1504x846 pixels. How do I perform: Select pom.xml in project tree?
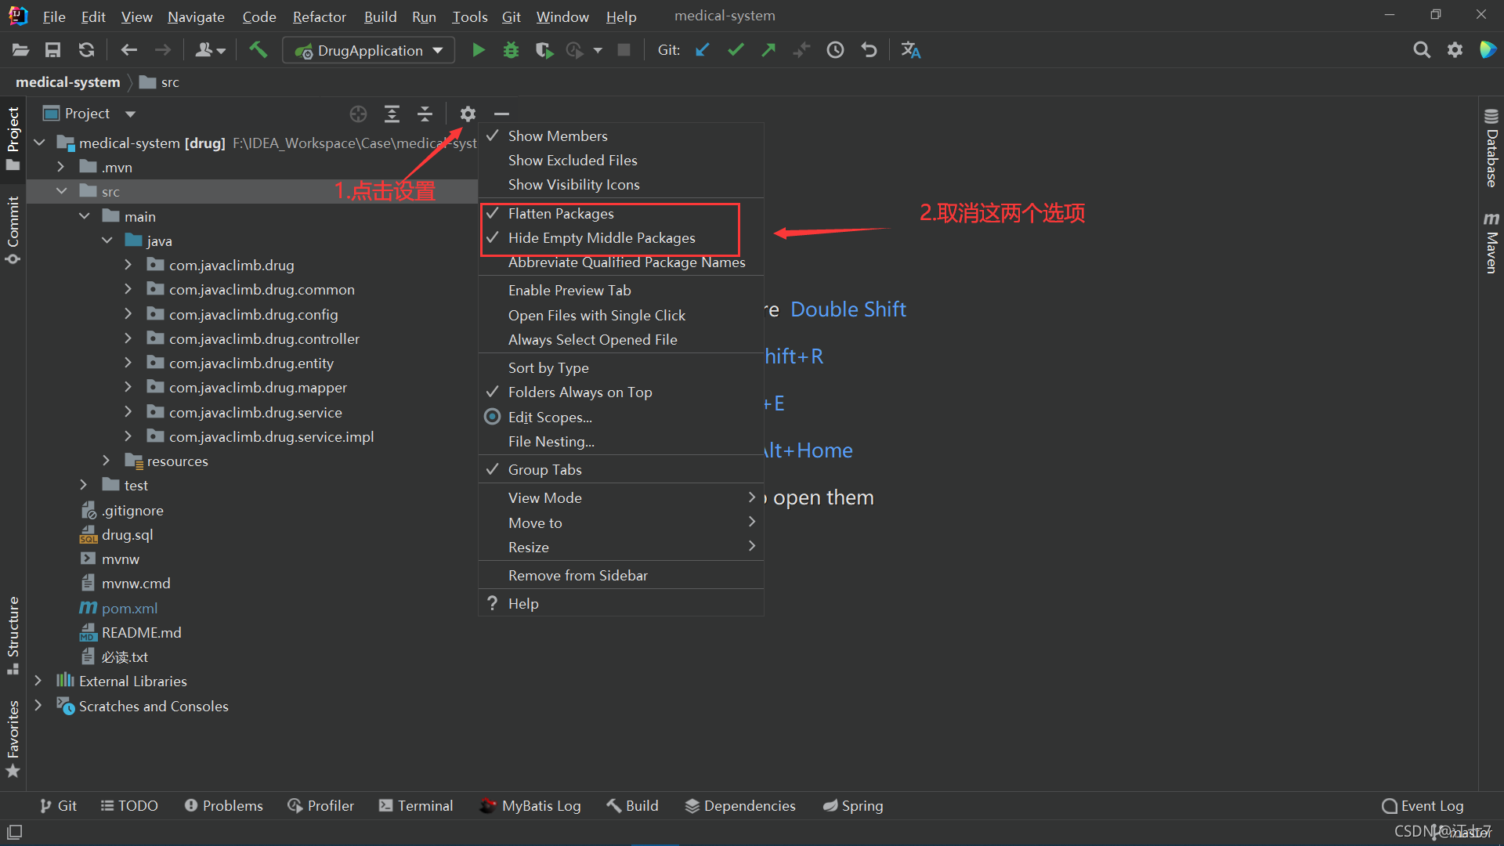coord(129,608)
